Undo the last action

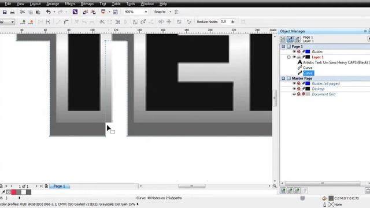(49, 12)
